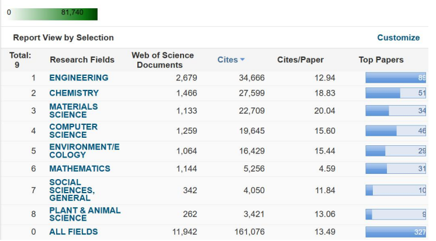Image resolution: width=436 pixels, height=241 pixels.
Task: Open the Customize link
Action: (x=398, y=38)
